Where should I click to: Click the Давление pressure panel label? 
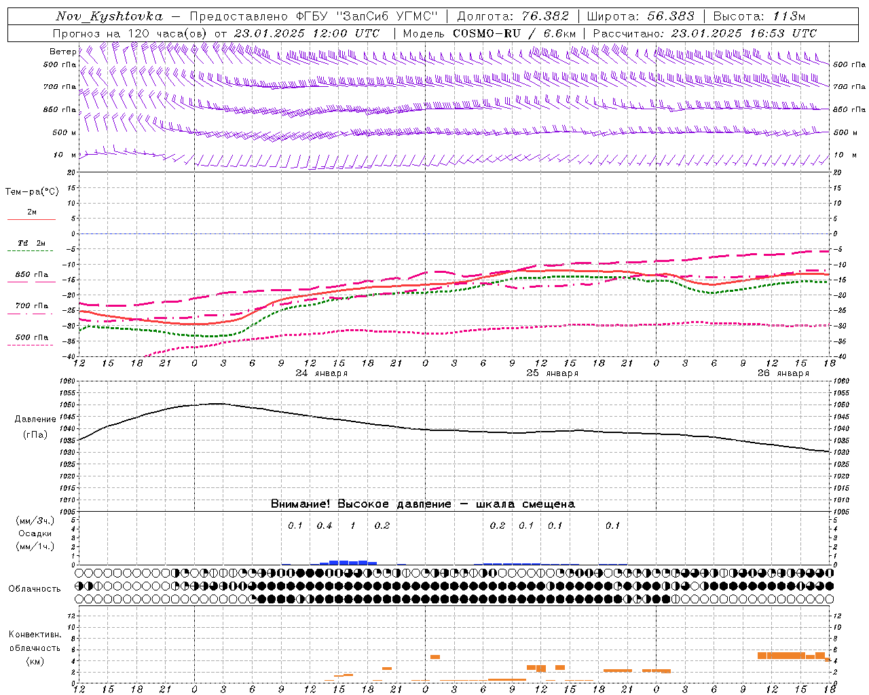point(35,419)
